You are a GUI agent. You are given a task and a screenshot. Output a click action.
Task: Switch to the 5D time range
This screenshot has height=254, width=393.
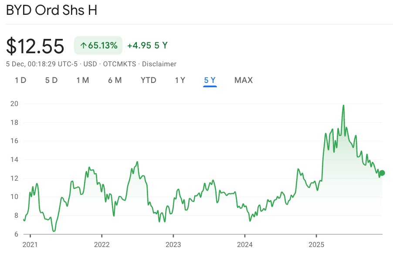tap(51, 80)
